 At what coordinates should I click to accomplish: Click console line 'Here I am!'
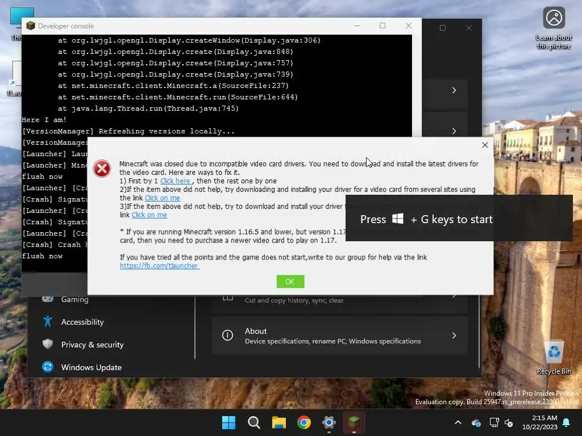pos(44,120)
